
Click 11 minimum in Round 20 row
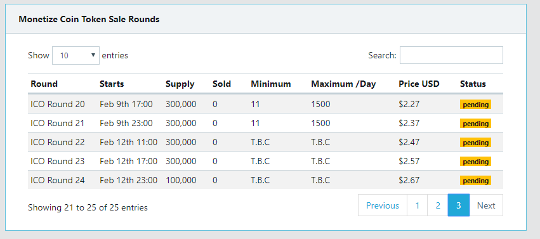pos(255,104)
